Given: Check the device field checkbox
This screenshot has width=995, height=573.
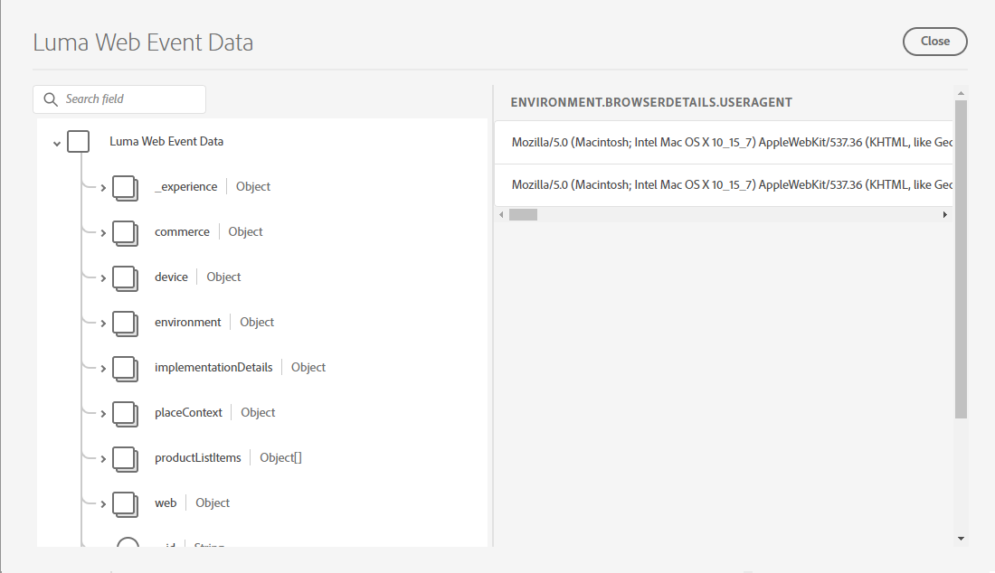Looking at the screenshot, I should (x=125, y=277).
